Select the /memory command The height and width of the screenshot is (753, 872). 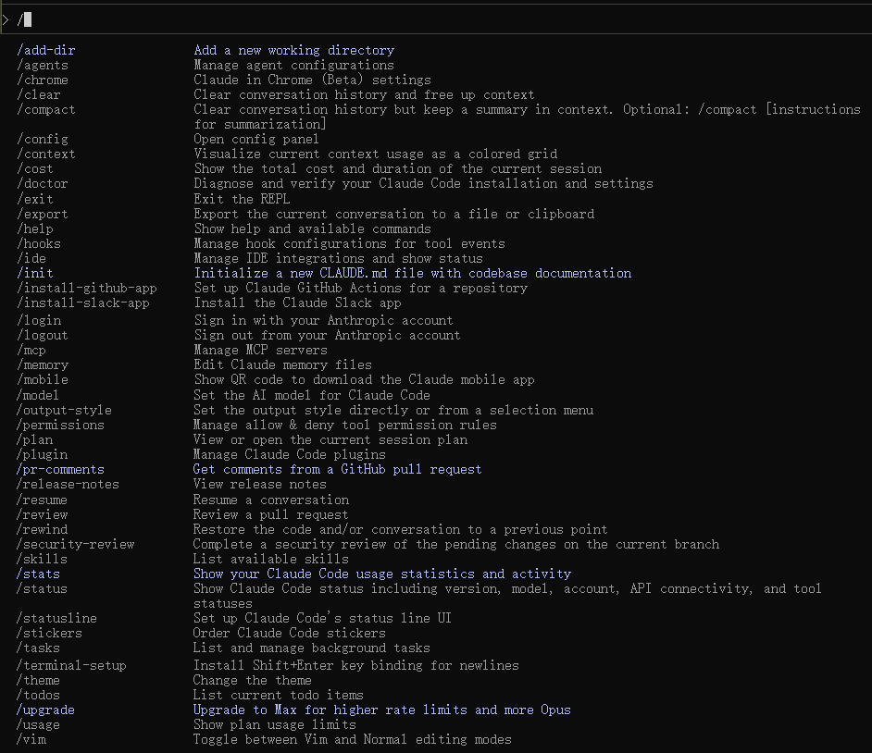[x=43, y=365]
